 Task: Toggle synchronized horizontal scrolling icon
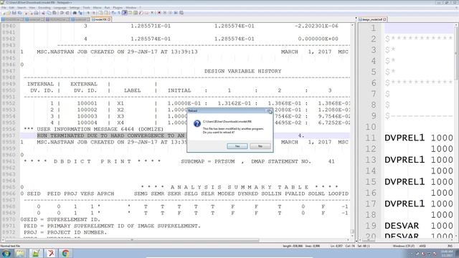pos(106,13)
